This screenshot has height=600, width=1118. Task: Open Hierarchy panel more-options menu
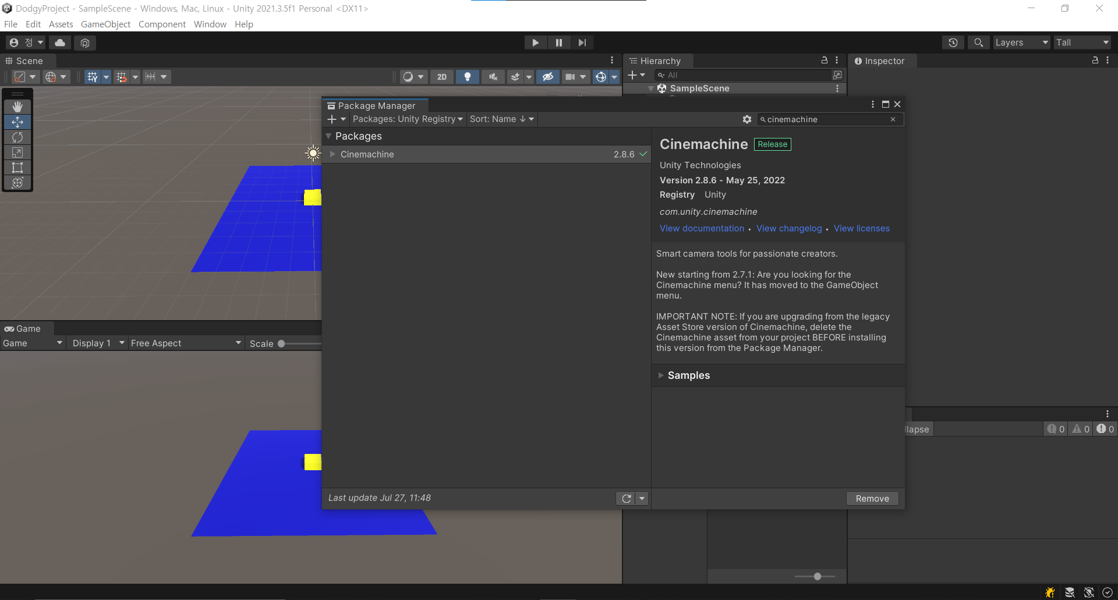coord(837,61)
